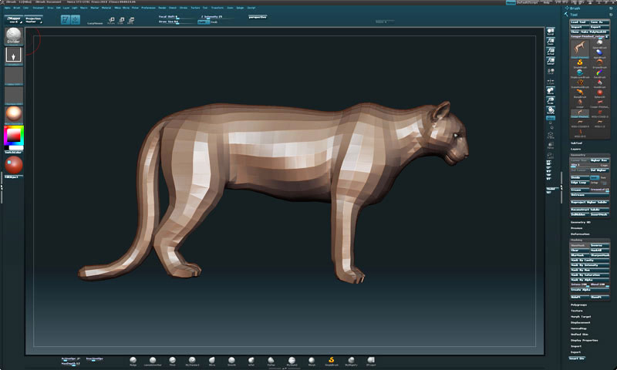Select the SimpleBrush S icon in bottom shelf
This screenshot has height=370, width=617.
pos(332,360)
